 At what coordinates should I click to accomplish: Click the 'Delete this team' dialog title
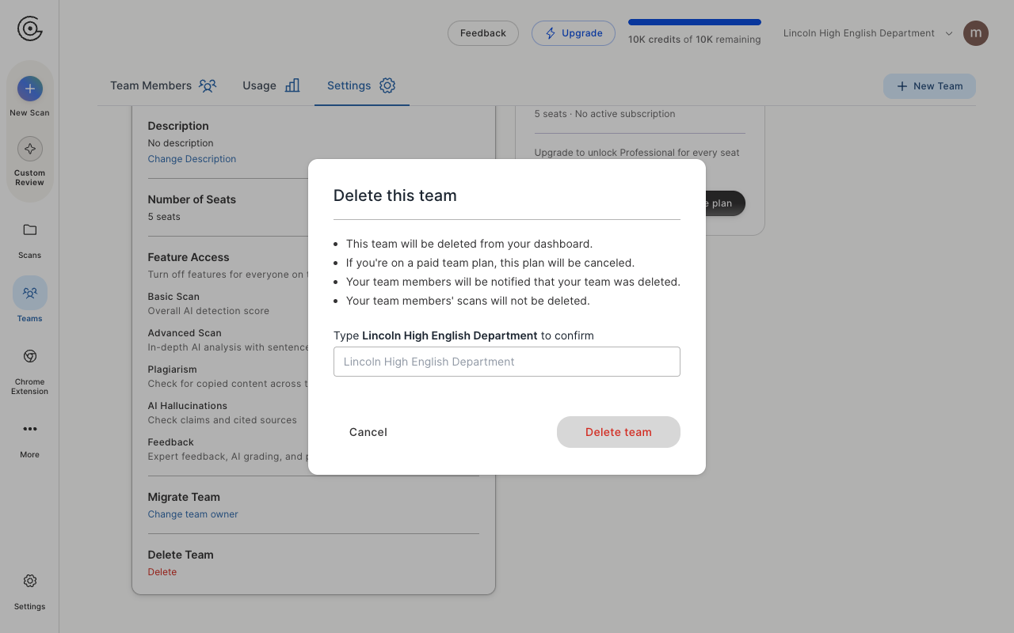point(395,195)
